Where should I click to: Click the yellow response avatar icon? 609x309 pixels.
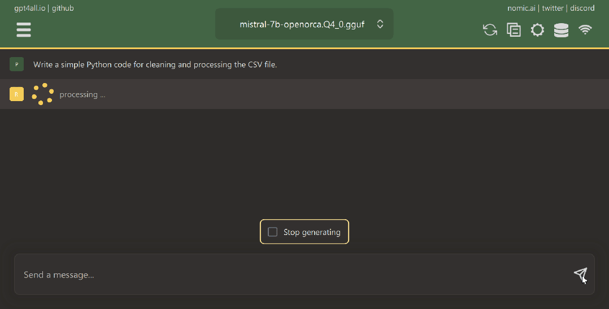17,94
